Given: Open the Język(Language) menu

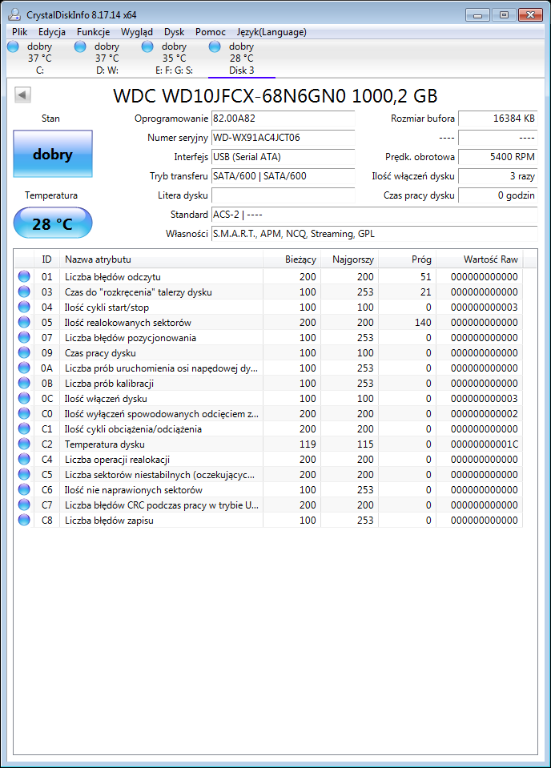Looking at the screenshot, I should click(x=271, y=32).
